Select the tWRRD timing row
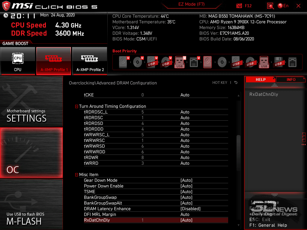 156,163
